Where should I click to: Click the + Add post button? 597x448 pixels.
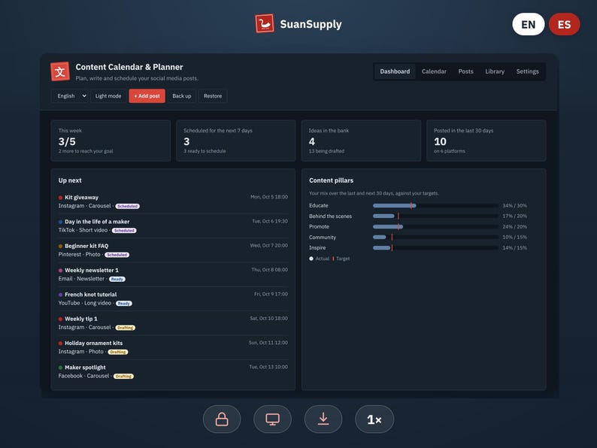click(x=147, y=96)
